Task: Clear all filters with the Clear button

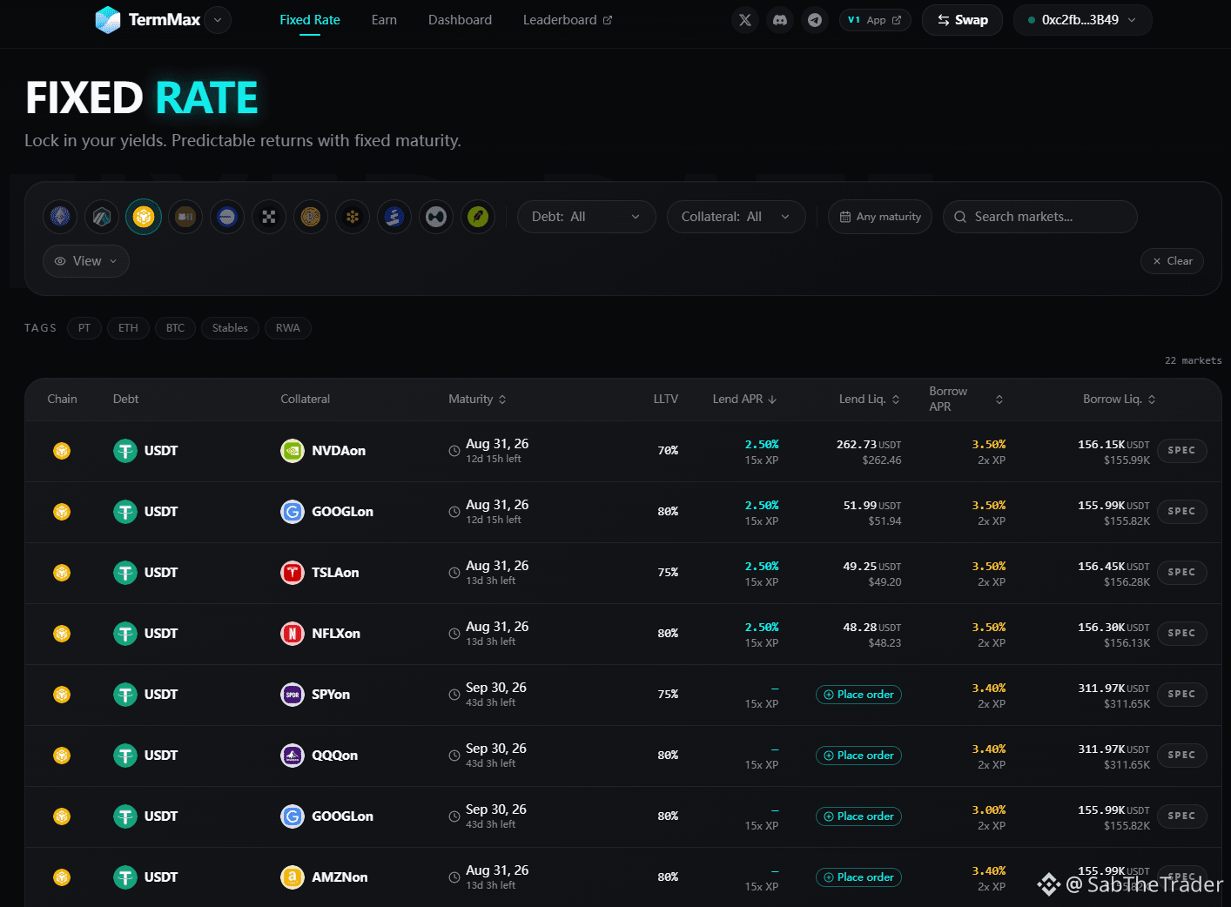Action: coord(1172,261)
